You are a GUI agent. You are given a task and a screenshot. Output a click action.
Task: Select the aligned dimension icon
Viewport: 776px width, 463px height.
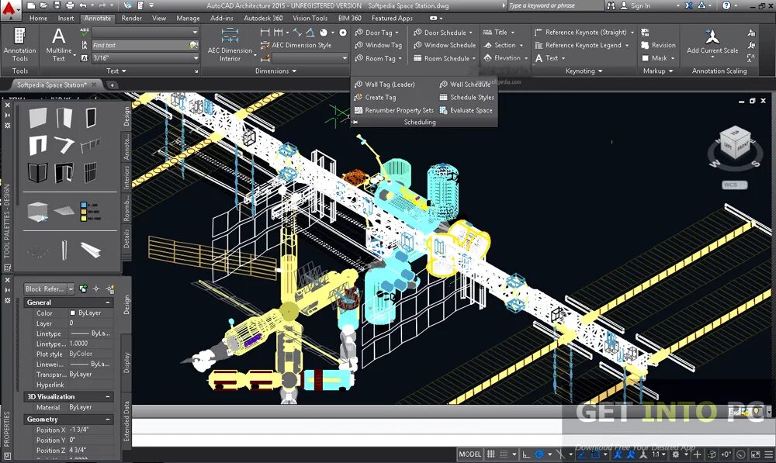297,32
